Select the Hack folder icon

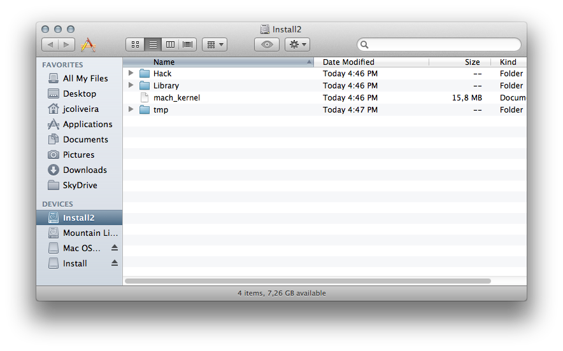coord(145,74)
